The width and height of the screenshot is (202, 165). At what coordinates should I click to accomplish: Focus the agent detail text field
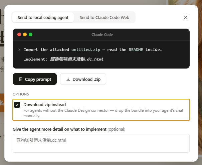[x=101, y=143]
